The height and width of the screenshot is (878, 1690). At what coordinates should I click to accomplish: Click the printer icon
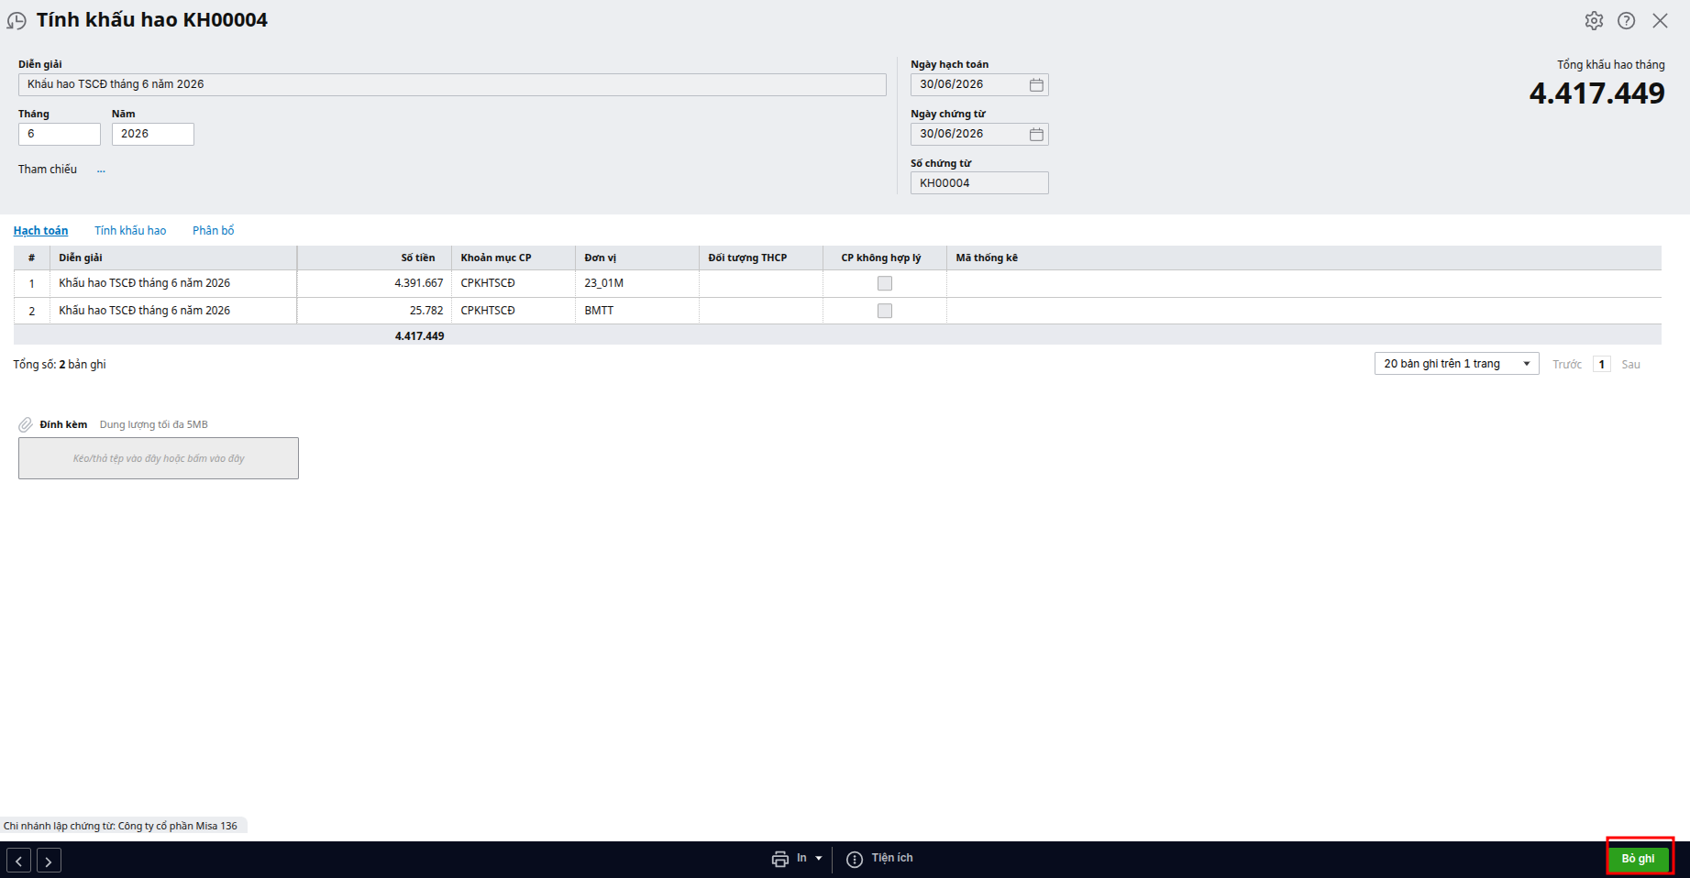pyautogui.click(x=780, y=859)
